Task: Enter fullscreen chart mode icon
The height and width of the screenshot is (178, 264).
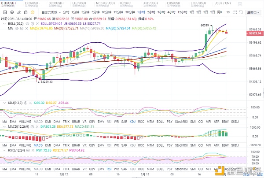Action: (x=235, y=12)
